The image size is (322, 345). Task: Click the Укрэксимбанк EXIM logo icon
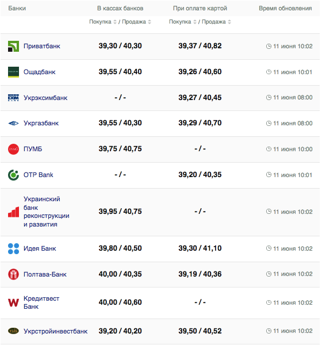pyautogui.click(x=13, y=98)
